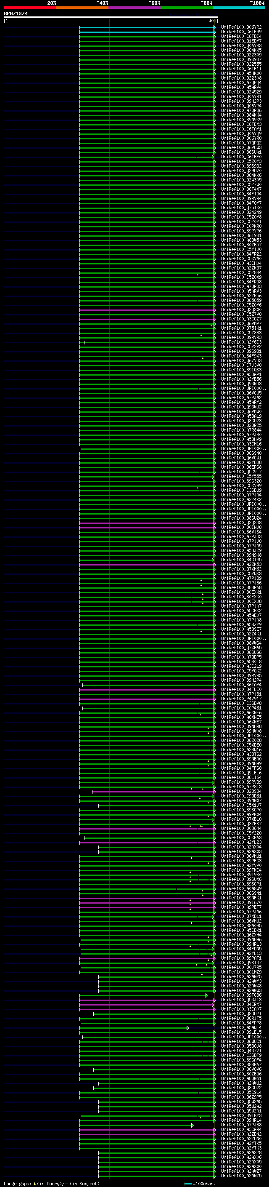Go to UniRef100_B9TKY3 alignment

241,1115
